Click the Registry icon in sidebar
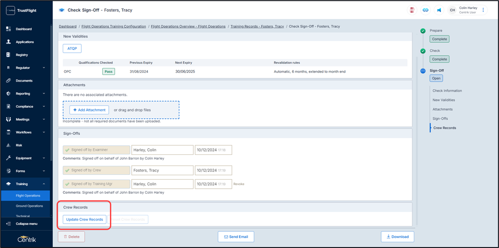499x248 pixels. pyautogui.click(x=9, y=55)
